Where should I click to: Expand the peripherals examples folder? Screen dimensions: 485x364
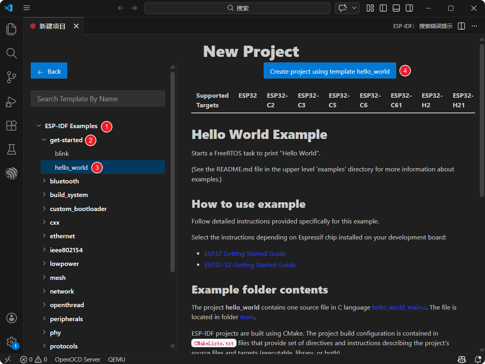pyautogui.click(x=66, y=319)
